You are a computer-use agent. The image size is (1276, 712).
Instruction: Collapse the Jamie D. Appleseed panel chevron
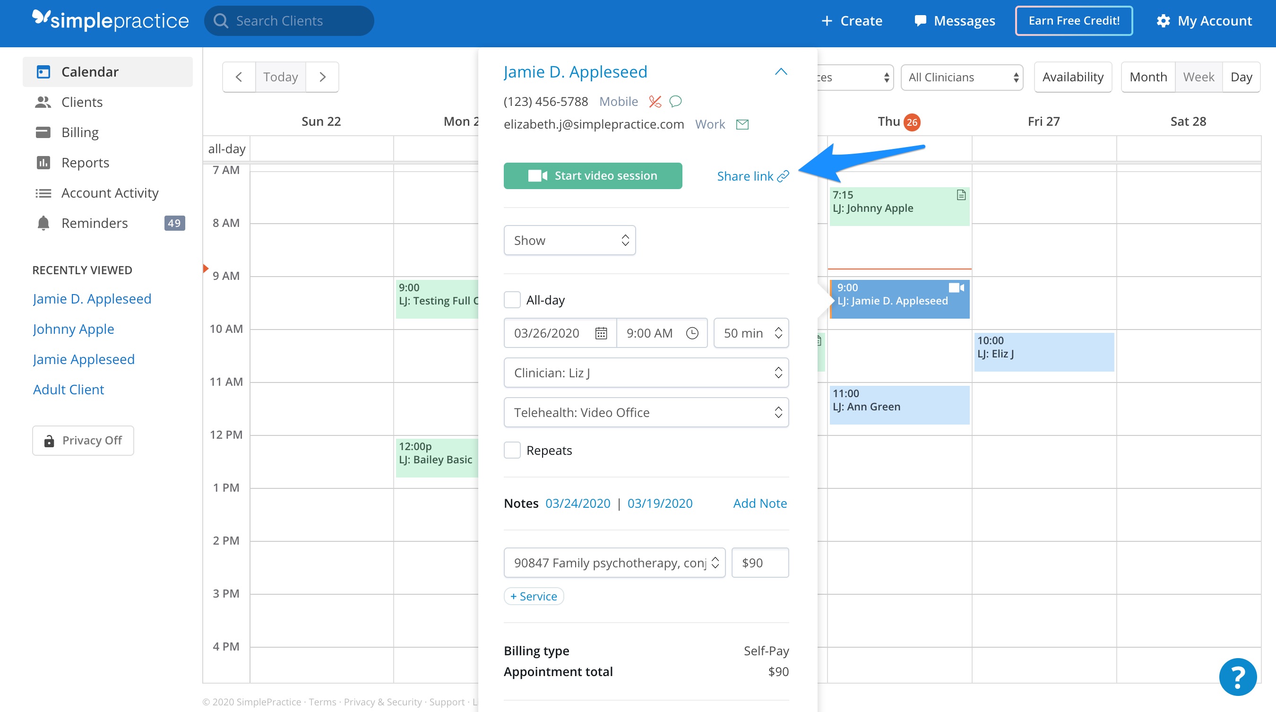pyautogui.click(x=781, y=72)
